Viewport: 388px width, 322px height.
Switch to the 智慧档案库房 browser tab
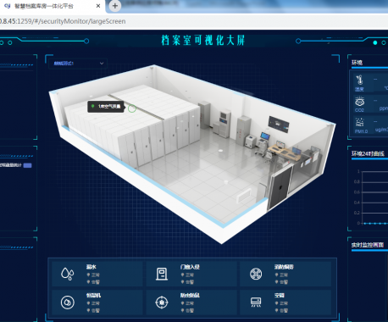(x=44, y=6)
